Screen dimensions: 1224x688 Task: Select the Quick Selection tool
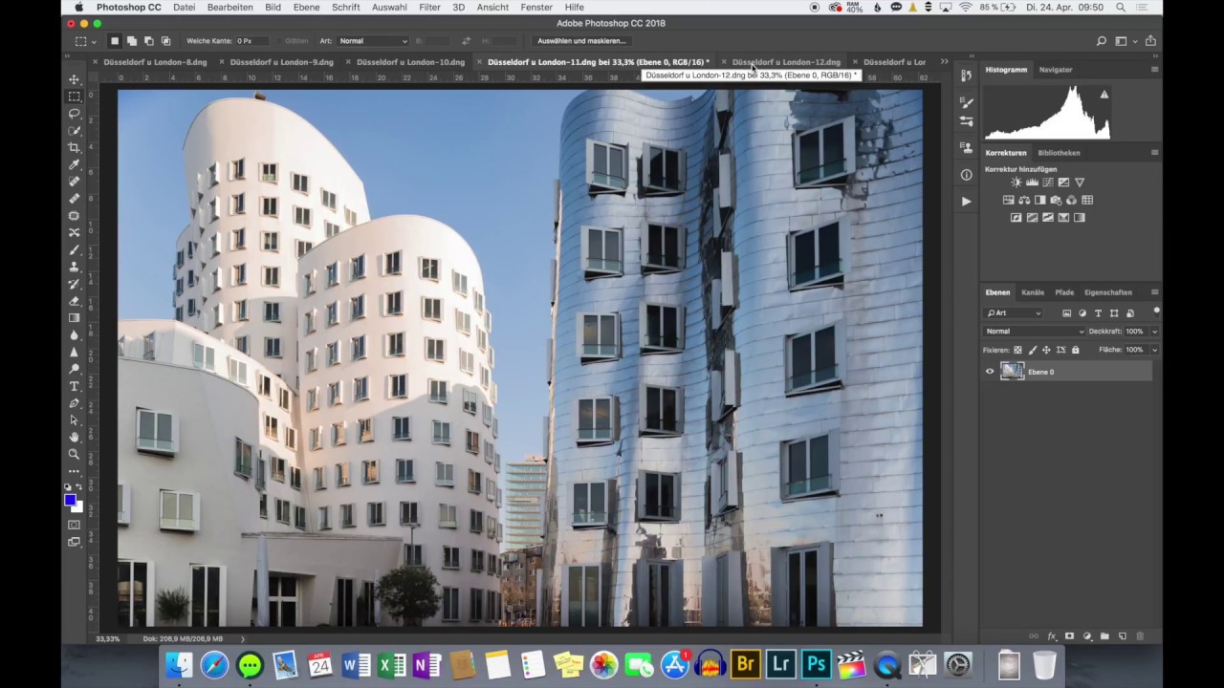[75, 131]
